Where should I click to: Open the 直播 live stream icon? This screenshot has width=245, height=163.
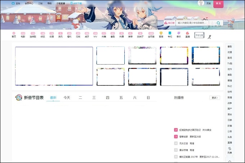(187, 34)
